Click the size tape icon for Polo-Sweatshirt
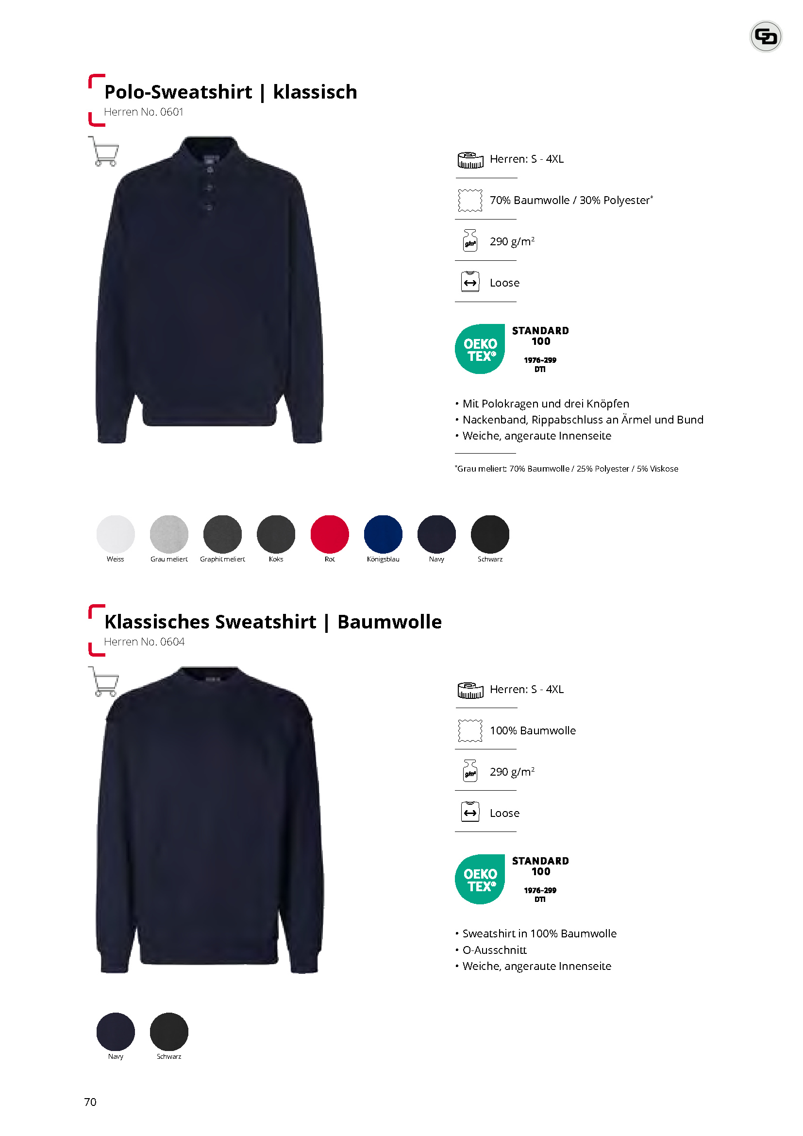The image size is (803, 1136). (x=470, y=160)
